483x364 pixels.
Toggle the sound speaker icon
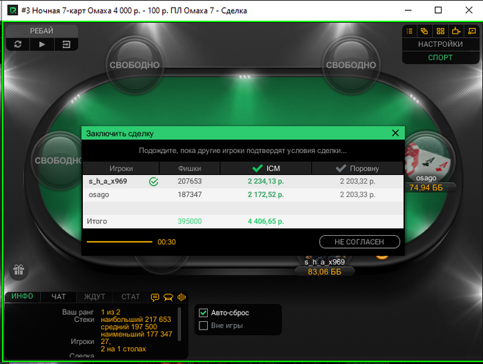click(181, 297)
